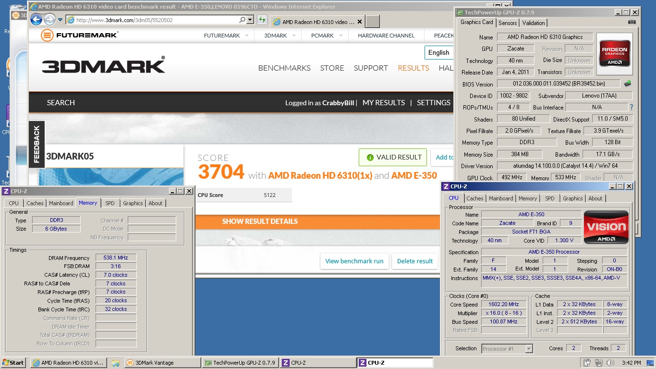Expand the FUTUREMARK nav dropdown arrow
Viewport: 656px width, 369px height.
[x=247, y=36]
